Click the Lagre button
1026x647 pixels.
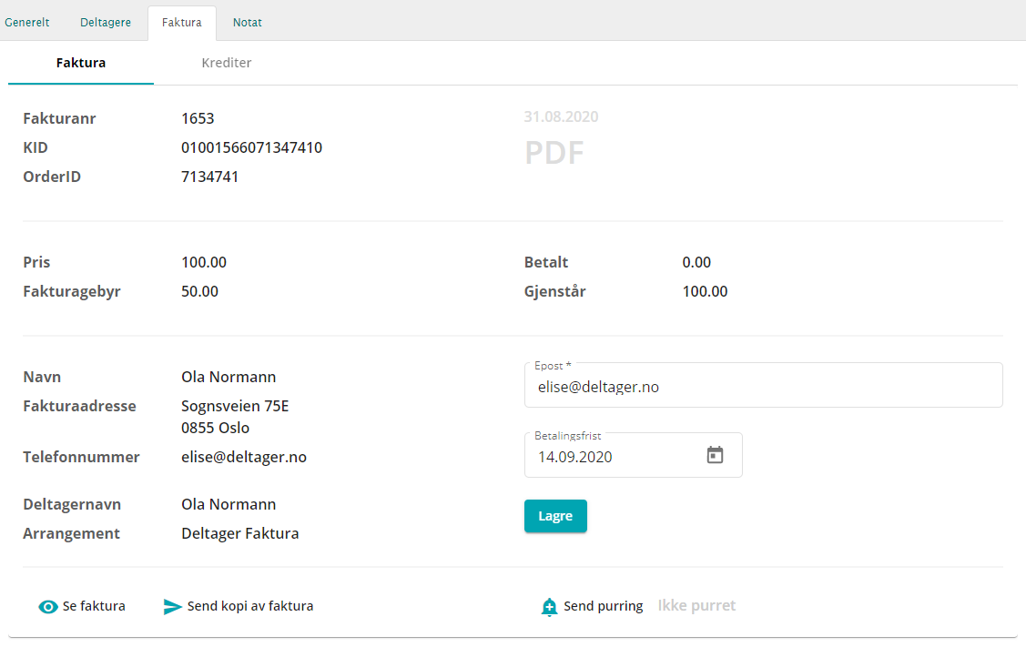[x=555, y=516]
